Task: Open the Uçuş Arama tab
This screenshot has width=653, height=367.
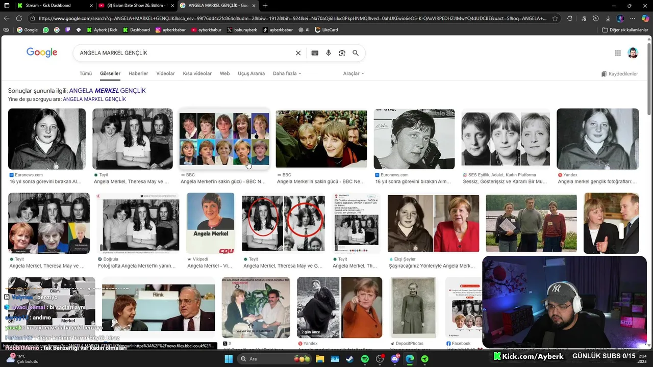Action: pyautogui.click(x=251, y=73)
